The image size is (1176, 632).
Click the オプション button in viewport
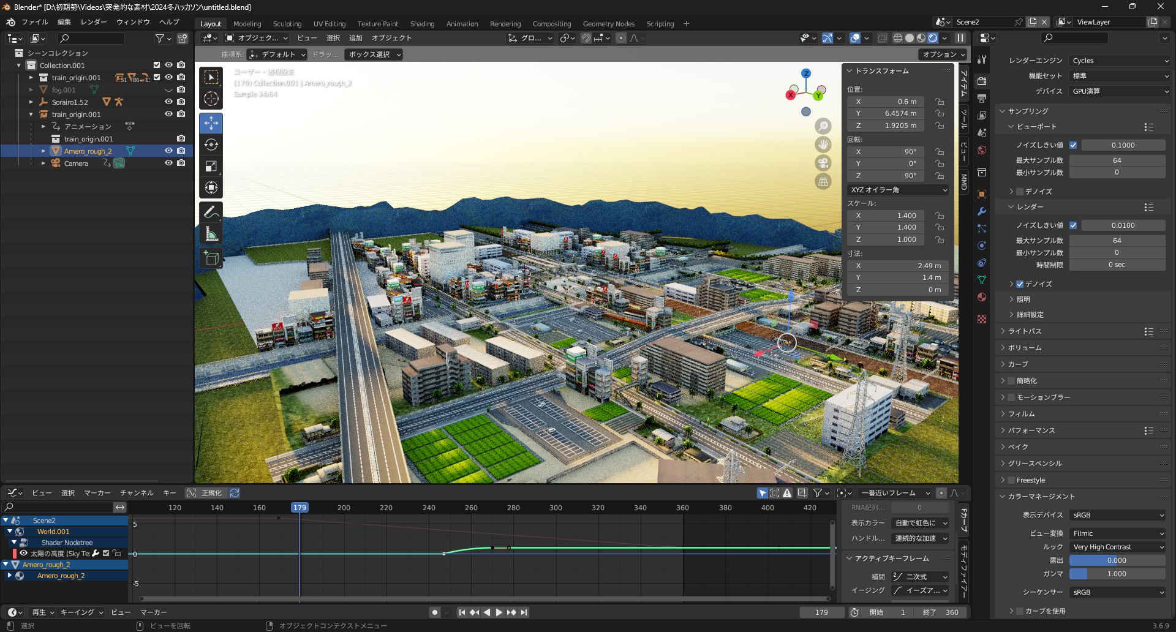click(x=943, y=55)
